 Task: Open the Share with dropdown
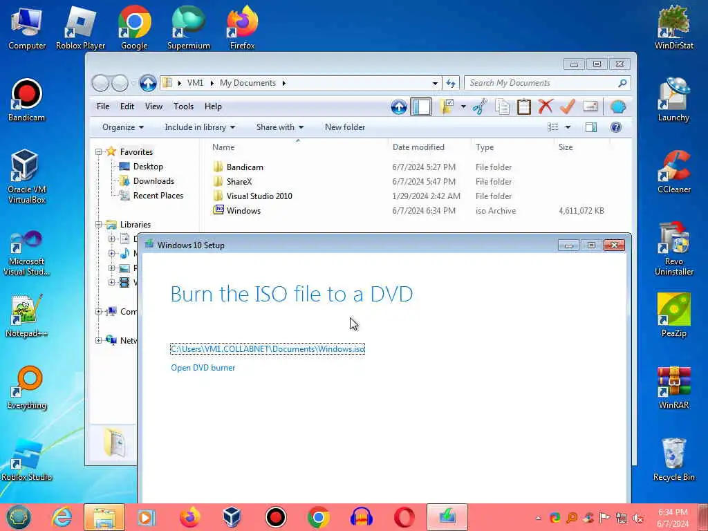[x=280, y=127]
